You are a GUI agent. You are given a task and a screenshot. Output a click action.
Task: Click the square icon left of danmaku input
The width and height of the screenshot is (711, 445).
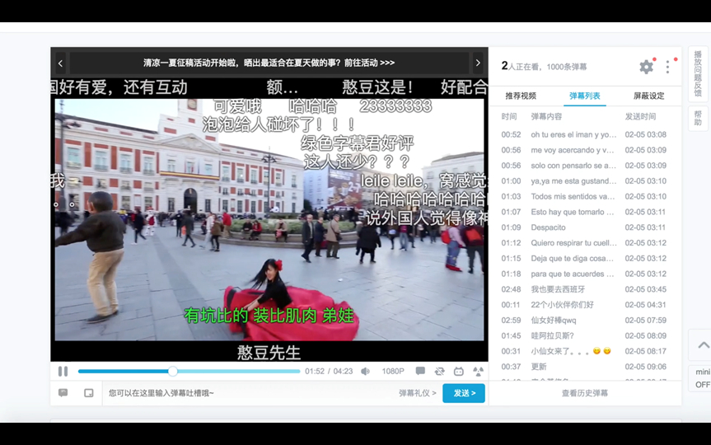(89, 393)
